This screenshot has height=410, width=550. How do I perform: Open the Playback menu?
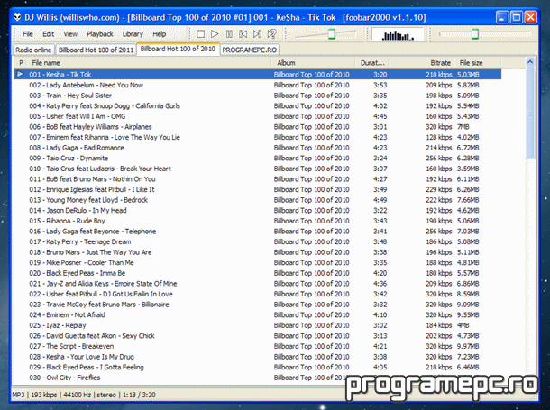pyautogui.click(x=100, y=34)
